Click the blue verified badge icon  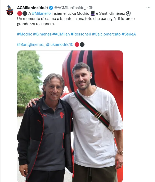pos(51,8)
